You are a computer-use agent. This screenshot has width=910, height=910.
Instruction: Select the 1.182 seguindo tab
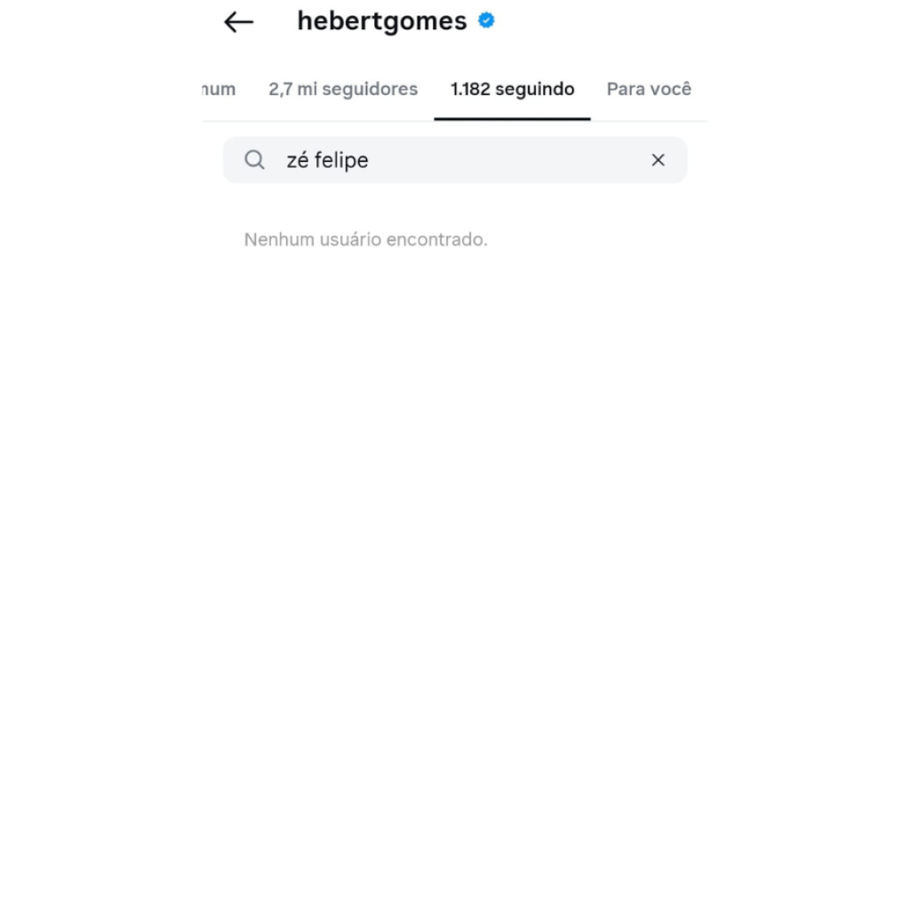pos(513,90)
